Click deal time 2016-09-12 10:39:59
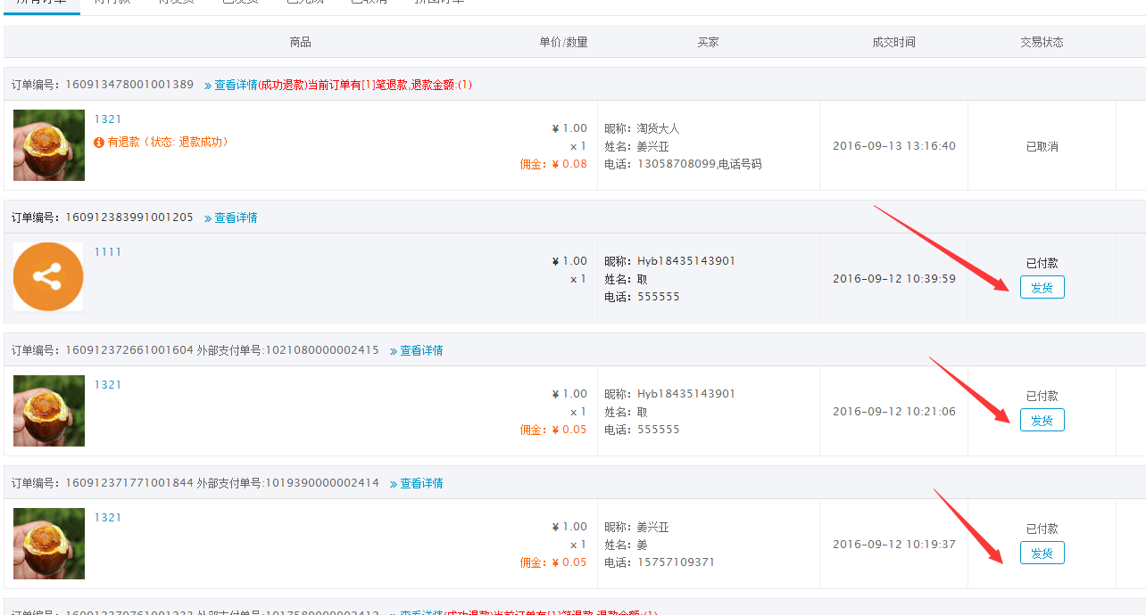This screenshot has width=1146, height=615. coord(894,279)
